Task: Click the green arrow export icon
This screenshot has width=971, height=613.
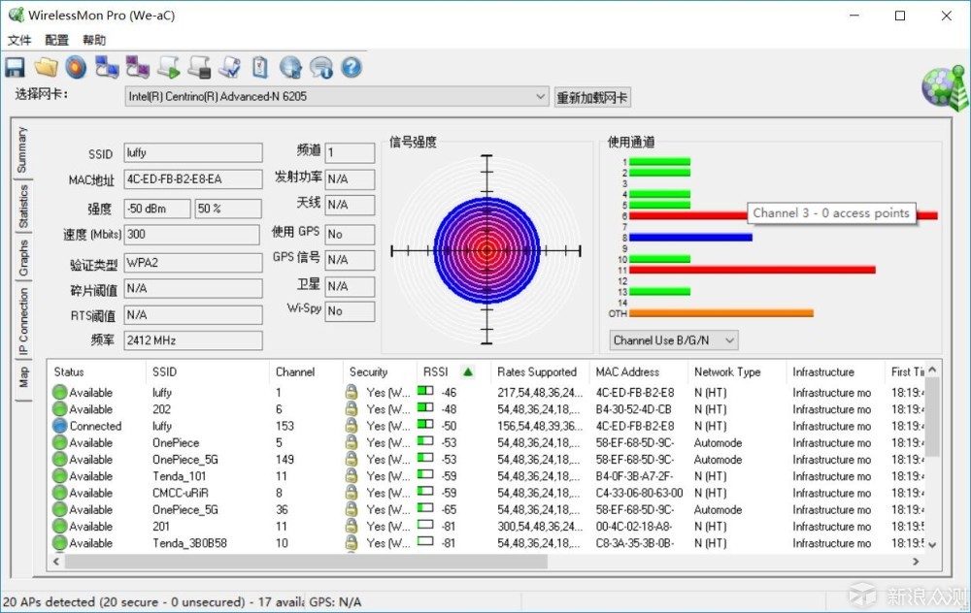Action: (168, 68)
